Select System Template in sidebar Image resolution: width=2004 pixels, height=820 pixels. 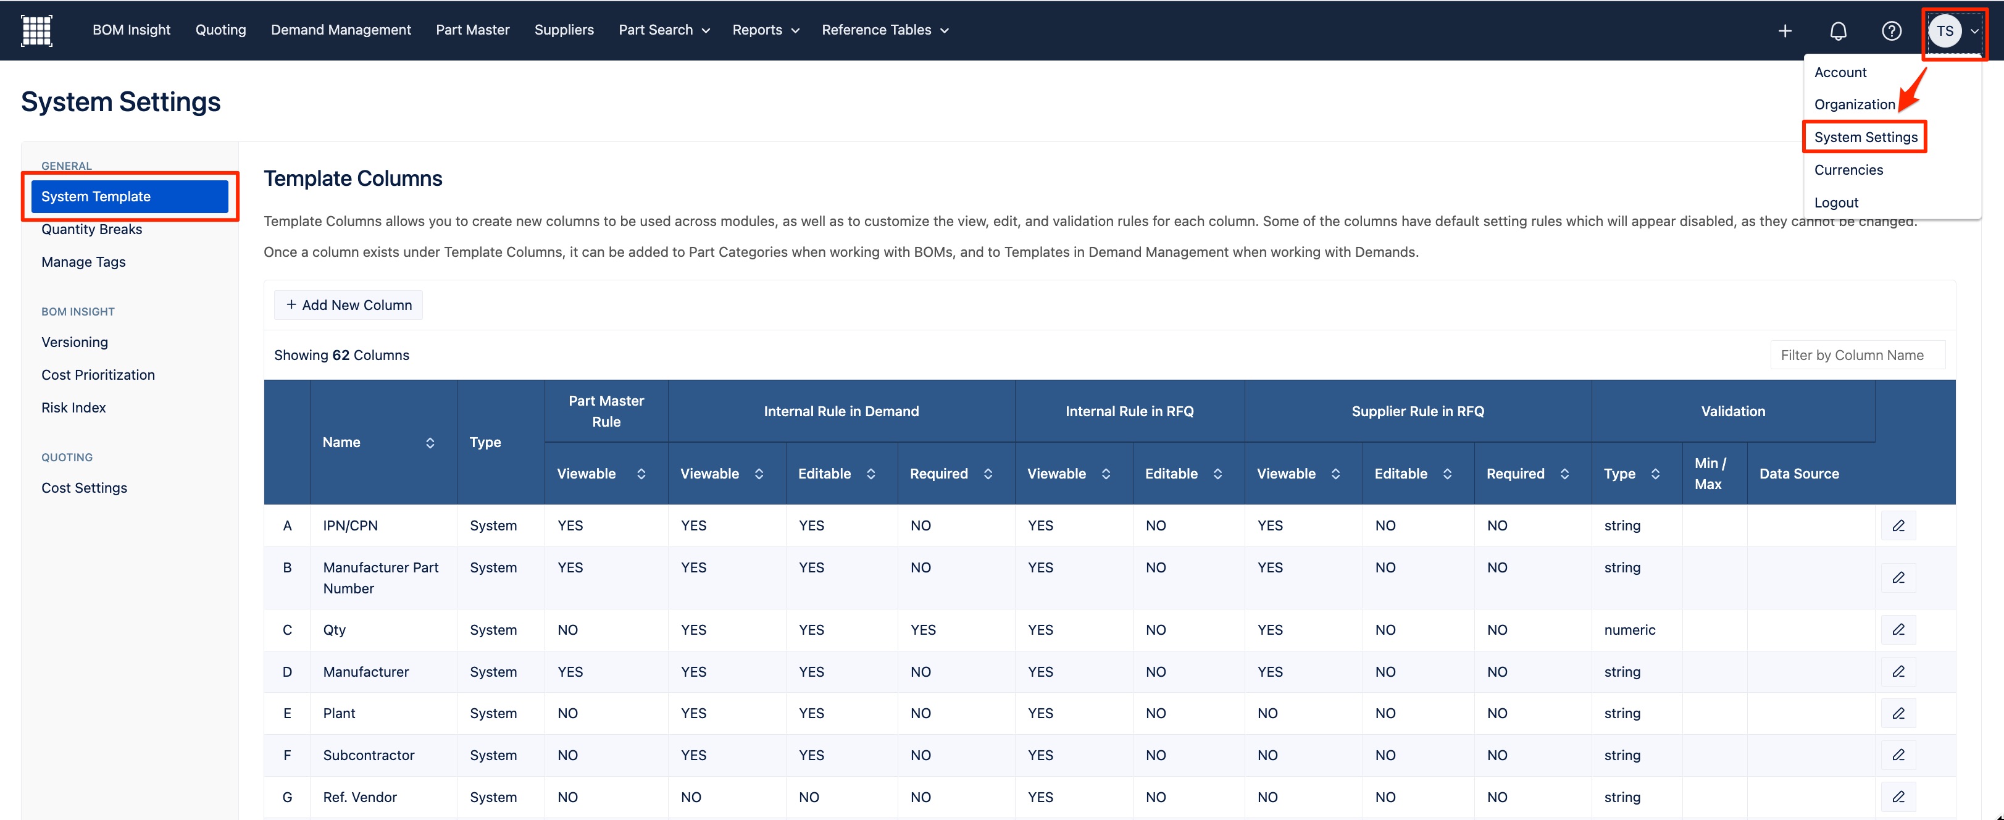[130, 197]
